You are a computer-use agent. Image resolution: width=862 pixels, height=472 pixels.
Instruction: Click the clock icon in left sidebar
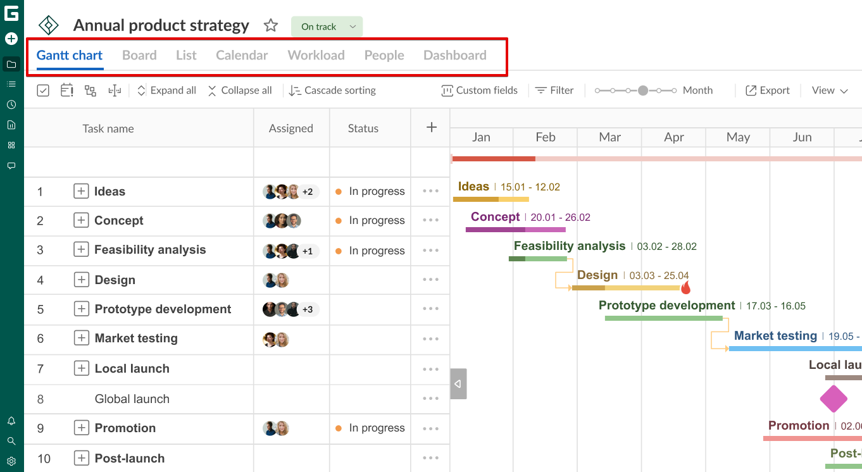tap(11, 104)
